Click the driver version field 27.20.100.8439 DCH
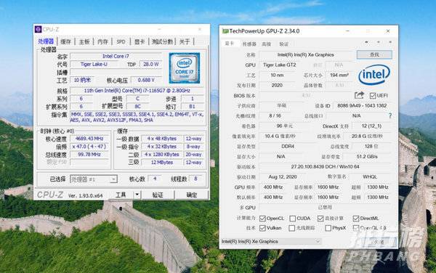This screenshot has width=436, height=273. (x=325, y=167)
